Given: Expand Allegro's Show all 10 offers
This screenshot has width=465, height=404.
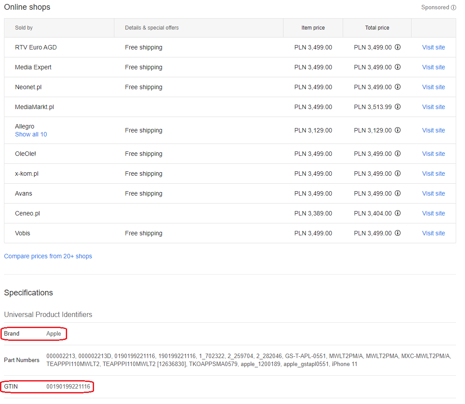Looking at the screenshot, I should click(31, 134).
